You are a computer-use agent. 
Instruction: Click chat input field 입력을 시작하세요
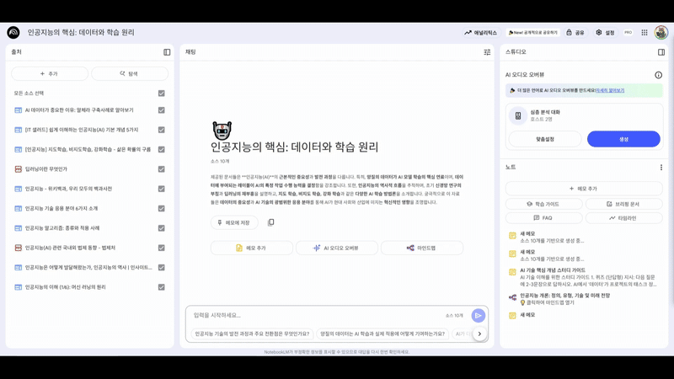pos(316,315)
